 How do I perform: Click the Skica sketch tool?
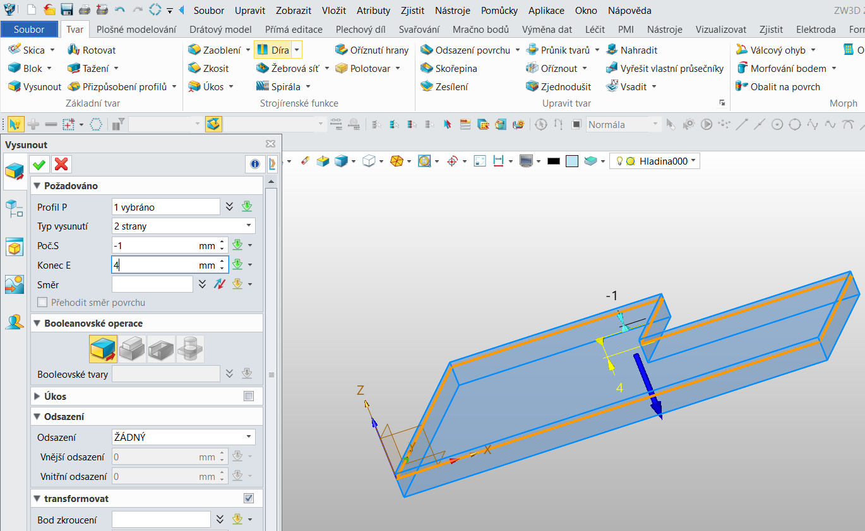tap(27, 50)
